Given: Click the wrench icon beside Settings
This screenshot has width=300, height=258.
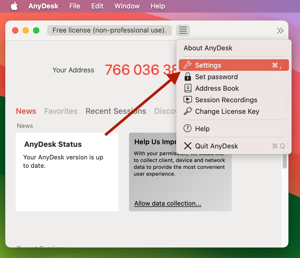Looking at the screenshot, I should pyautogui.click(x=187, y=65).
